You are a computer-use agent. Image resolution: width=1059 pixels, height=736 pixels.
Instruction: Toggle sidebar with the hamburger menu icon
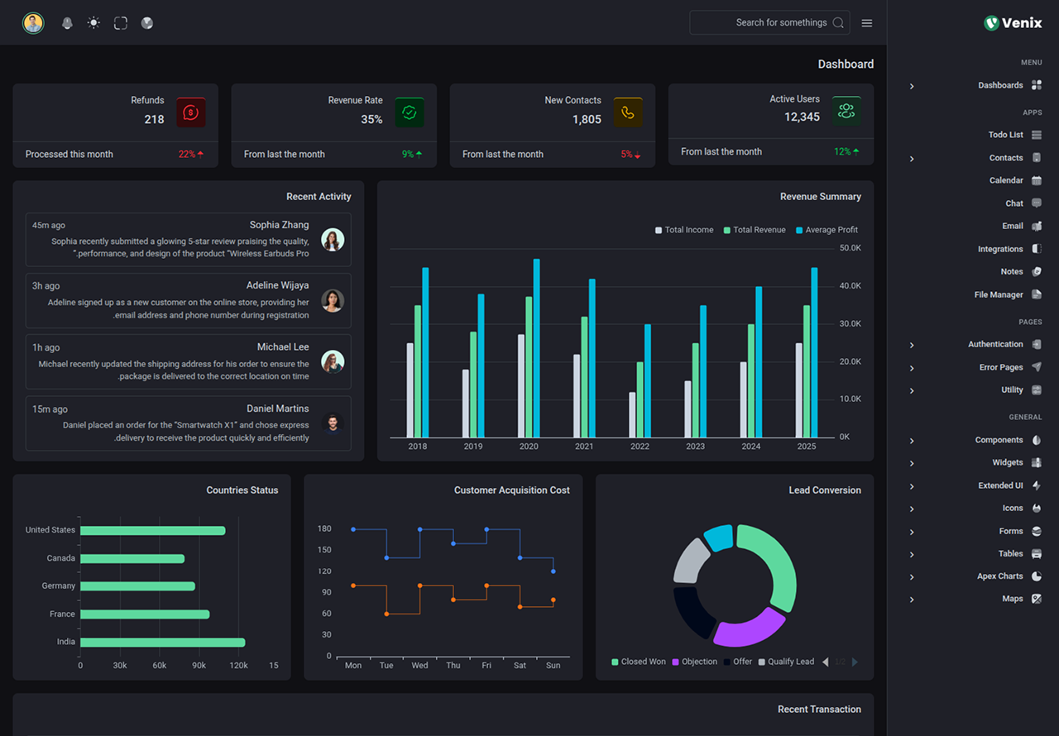867,23
